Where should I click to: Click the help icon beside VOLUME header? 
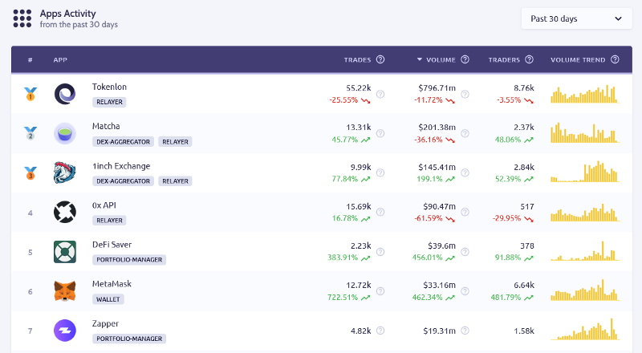(465, 59)
